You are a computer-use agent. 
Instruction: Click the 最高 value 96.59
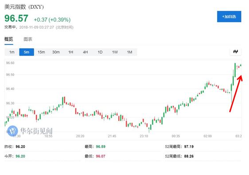click(101, 147)
